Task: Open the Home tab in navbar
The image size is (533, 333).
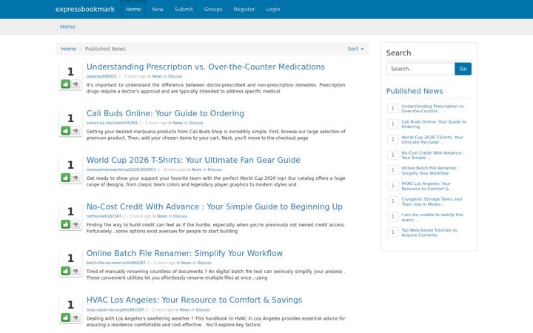Action: coord(133,9)
